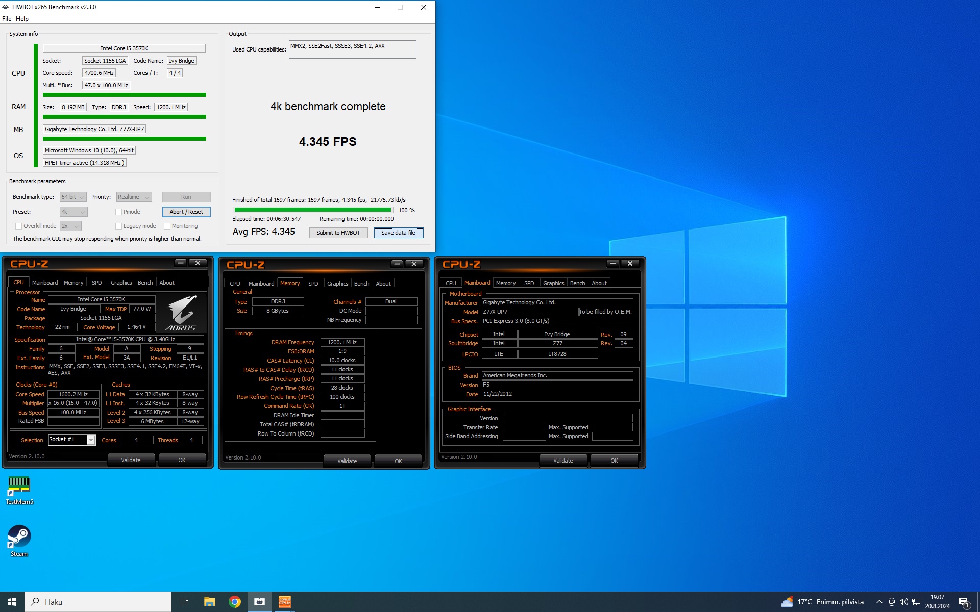Click OK in CPU-Z Mainboard window
Screen dimensions: 980x612
tap(614, 461)
